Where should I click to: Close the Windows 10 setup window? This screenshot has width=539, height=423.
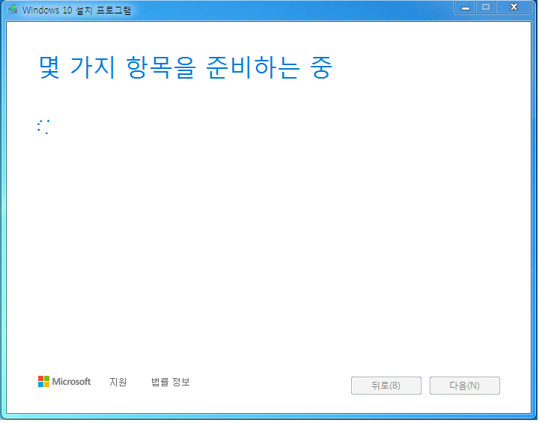pyautogui.click(x=514, y=7)
